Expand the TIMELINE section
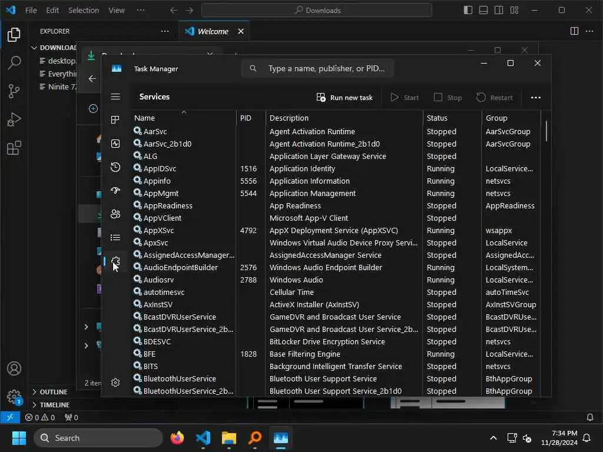603x452 pixels. click(x=51, y=405)
